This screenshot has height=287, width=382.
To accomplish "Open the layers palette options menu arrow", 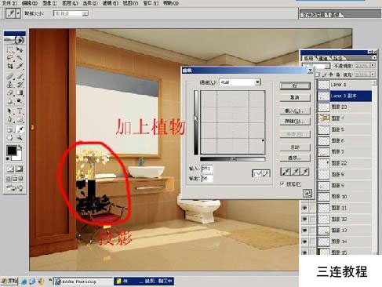I will 374,58.
